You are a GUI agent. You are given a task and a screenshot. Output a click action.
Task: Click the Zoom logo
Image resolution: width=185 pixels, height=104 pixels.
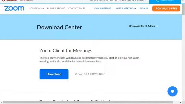[14, 8]
